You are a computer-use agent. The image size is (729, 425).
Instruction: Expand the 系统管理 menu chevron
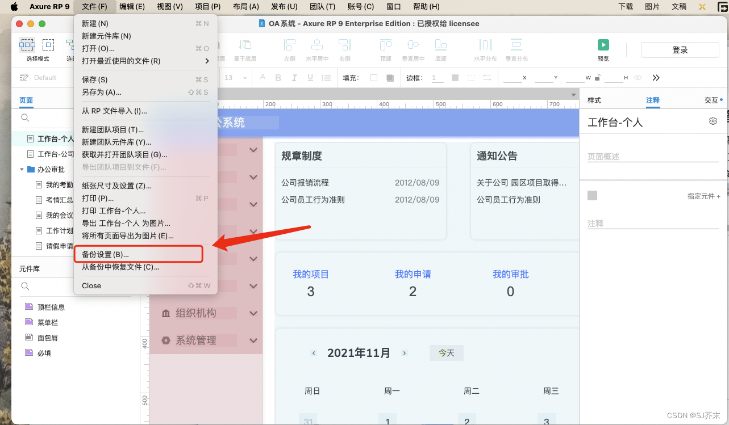click(253, 340)
